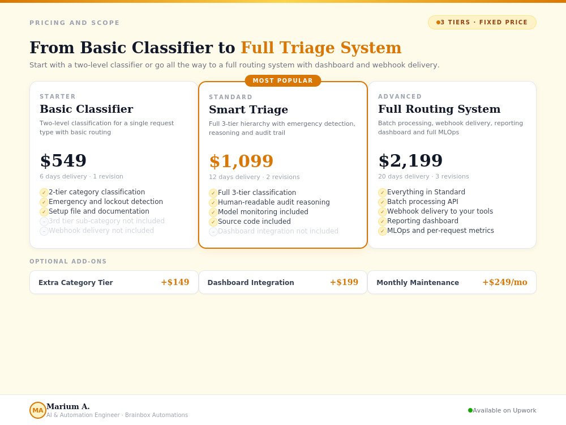
Task: Click the green availability dot
Action: tap(470, 410)
